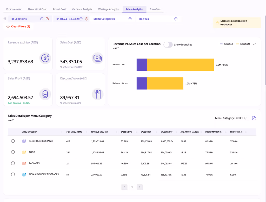This screenshot has width=266, height=202.
Task: Enable the Show Branches toggle
Action: tap(168, 44)
